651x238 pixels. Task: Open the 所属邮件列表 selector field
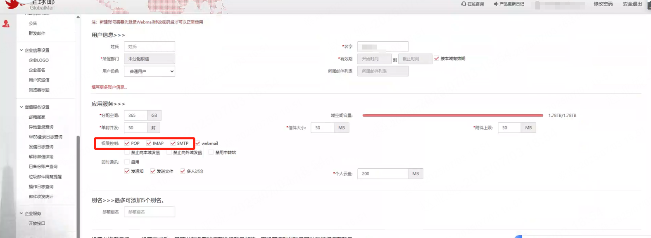click(x=383, y=71)
